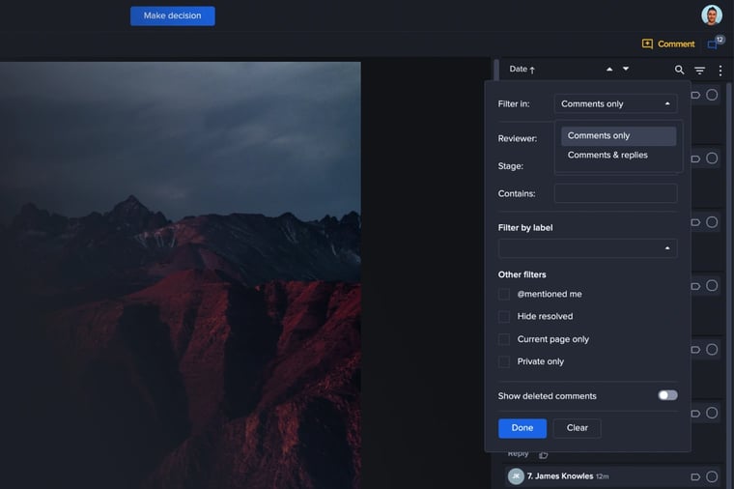Screen dimensions: 734x489
Task: Go to previous comment with up arrow
Action: (x=609, y=70)
